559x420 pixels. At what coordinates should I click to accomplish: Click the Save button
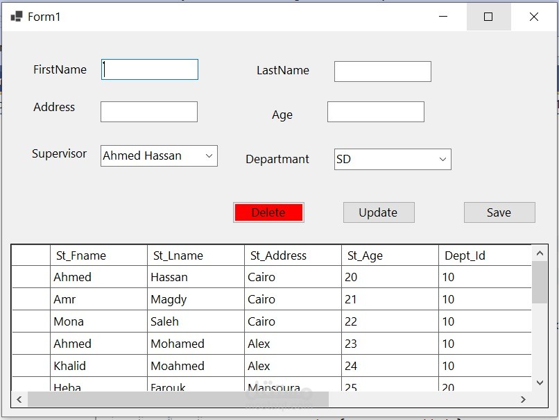[499, 212]
